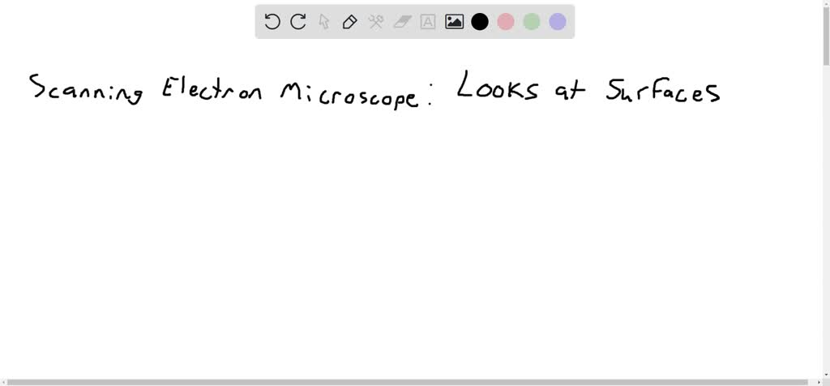This screenshot has width=830, height=386.
Task: Pick the green ink color
Action: point(532,22)
